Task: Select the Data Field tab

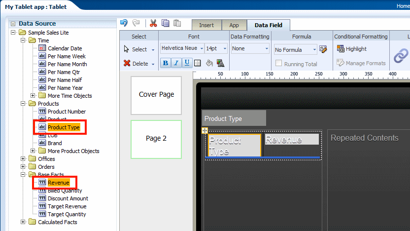Action: (x=269, y=25)
